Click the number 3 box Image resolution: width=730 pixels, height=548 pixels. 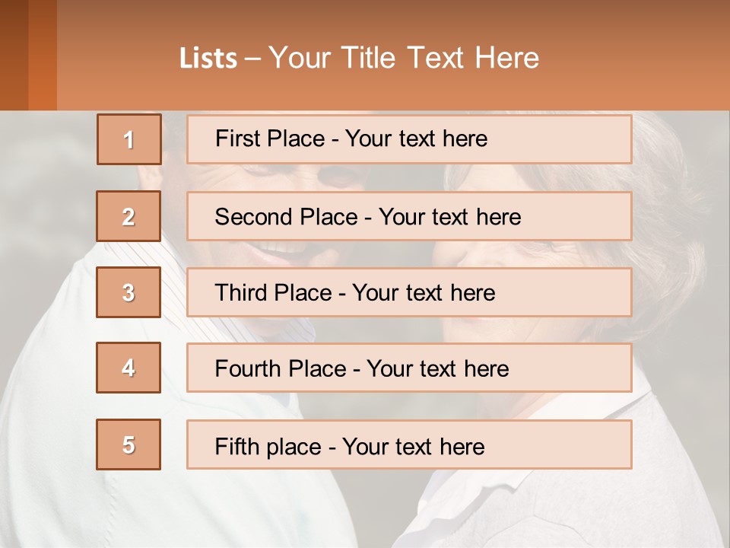click(129, 292)
